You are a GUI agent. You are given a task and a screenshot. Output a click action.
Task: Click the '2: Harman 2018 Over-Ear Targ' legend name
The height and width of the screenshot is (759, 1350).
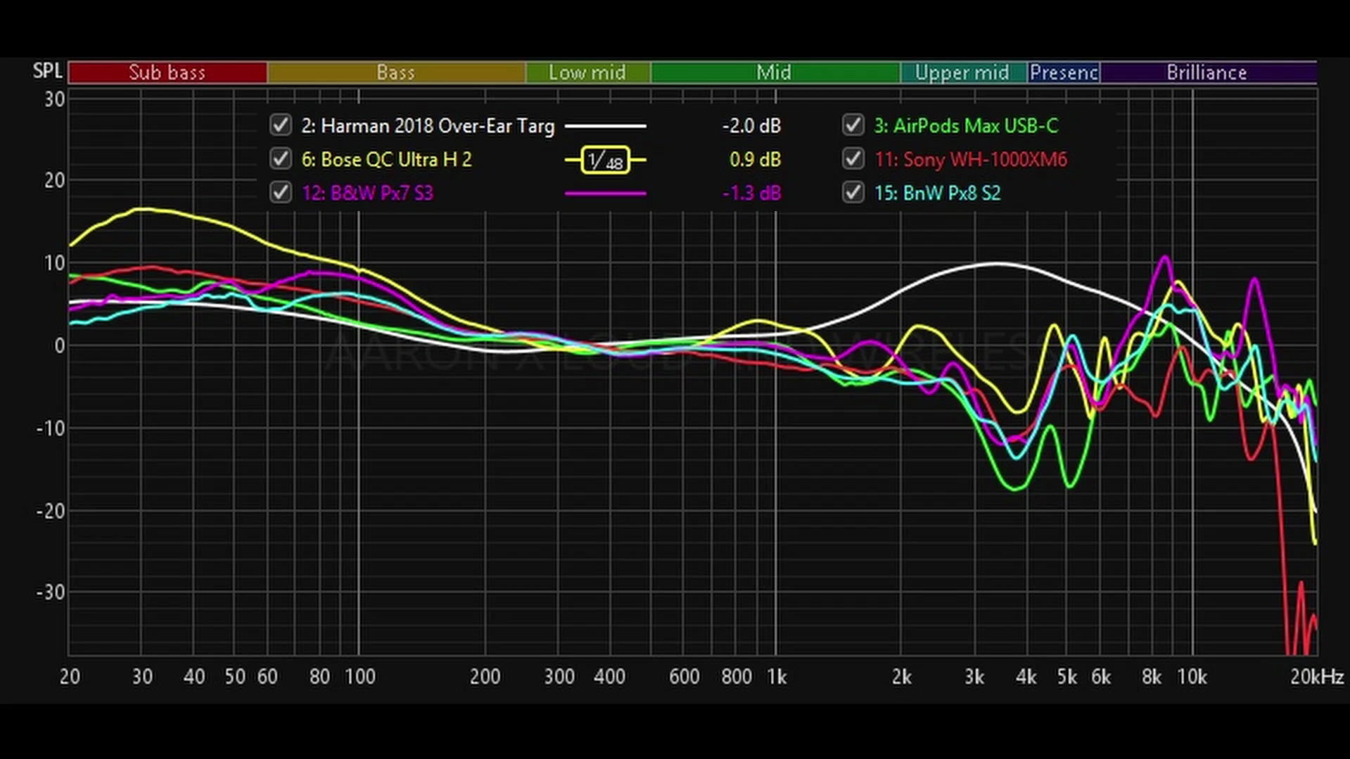tap(428, 126)
